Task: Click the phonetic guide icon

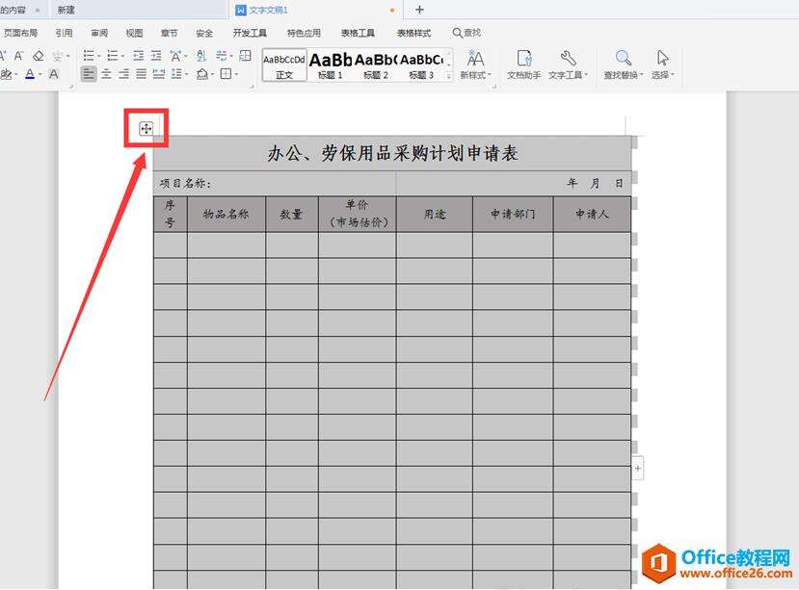Action: [x=57, y=56]
